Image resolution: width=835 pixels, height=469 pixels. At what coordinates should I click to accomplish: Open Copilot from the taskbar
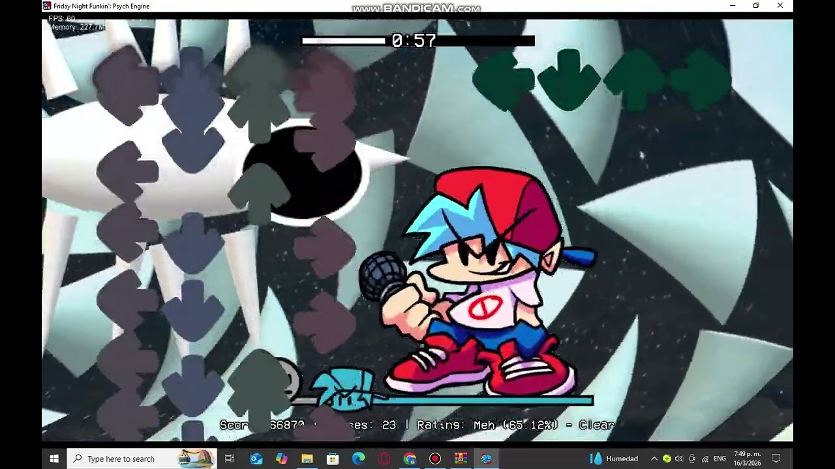[281, 459]
